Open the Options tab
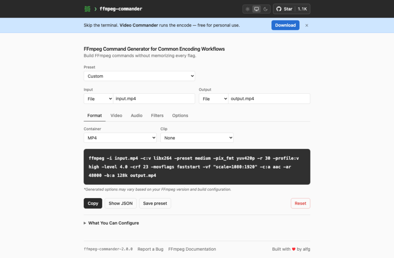394x258 pixels. 180,115
